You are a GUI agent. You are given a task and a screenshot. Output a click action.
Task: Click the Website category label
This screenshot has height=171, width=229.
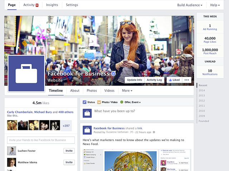pos(55,80)
